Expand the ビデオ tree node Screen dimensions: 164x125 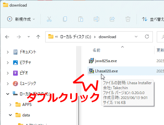[x=8, y=73]
